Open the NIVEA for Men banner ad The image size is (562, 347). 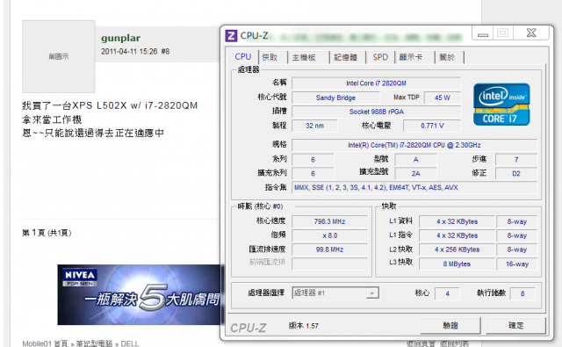tap(139, 294)
